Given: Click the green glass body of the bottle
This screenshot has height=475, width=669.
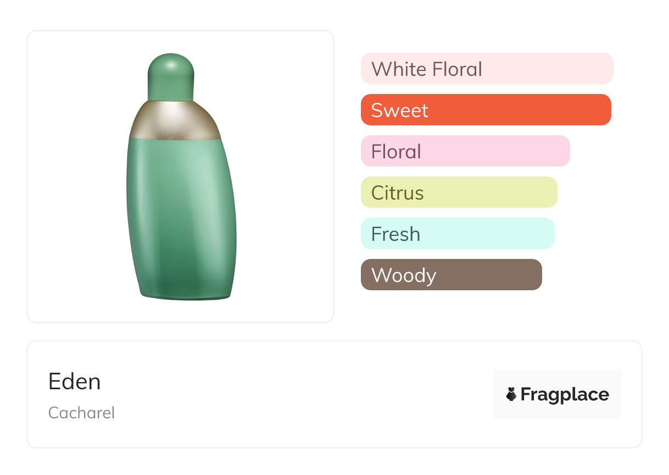Looking at the screenshot, I should [x=181, y=219].
